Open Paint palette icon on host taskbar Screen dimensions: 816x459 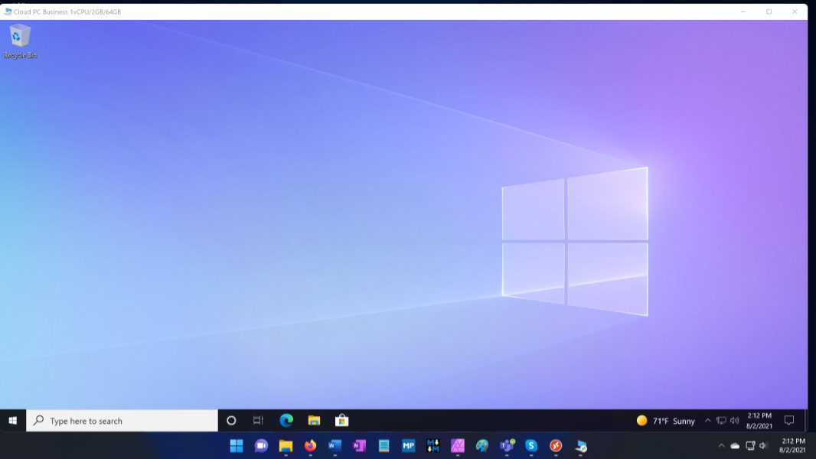coord(481,445)
